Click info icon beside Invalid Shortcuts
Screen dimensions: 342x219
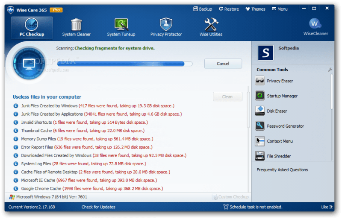pyautogui.click(x=16, y=123)
